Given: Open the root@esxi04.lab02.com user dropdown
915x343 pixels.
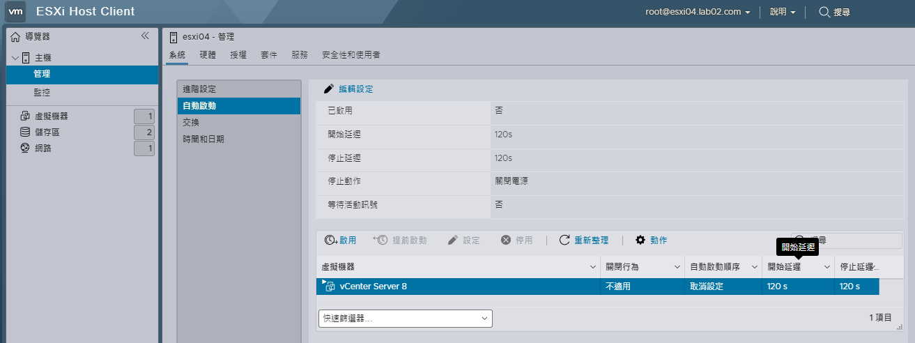Looking at the screenshot, I should (x=698, y=12).
